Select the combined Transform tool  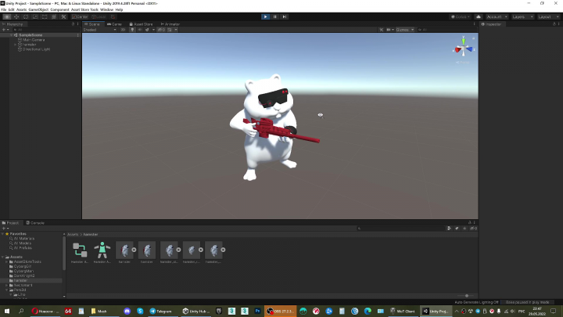[54, 17]
